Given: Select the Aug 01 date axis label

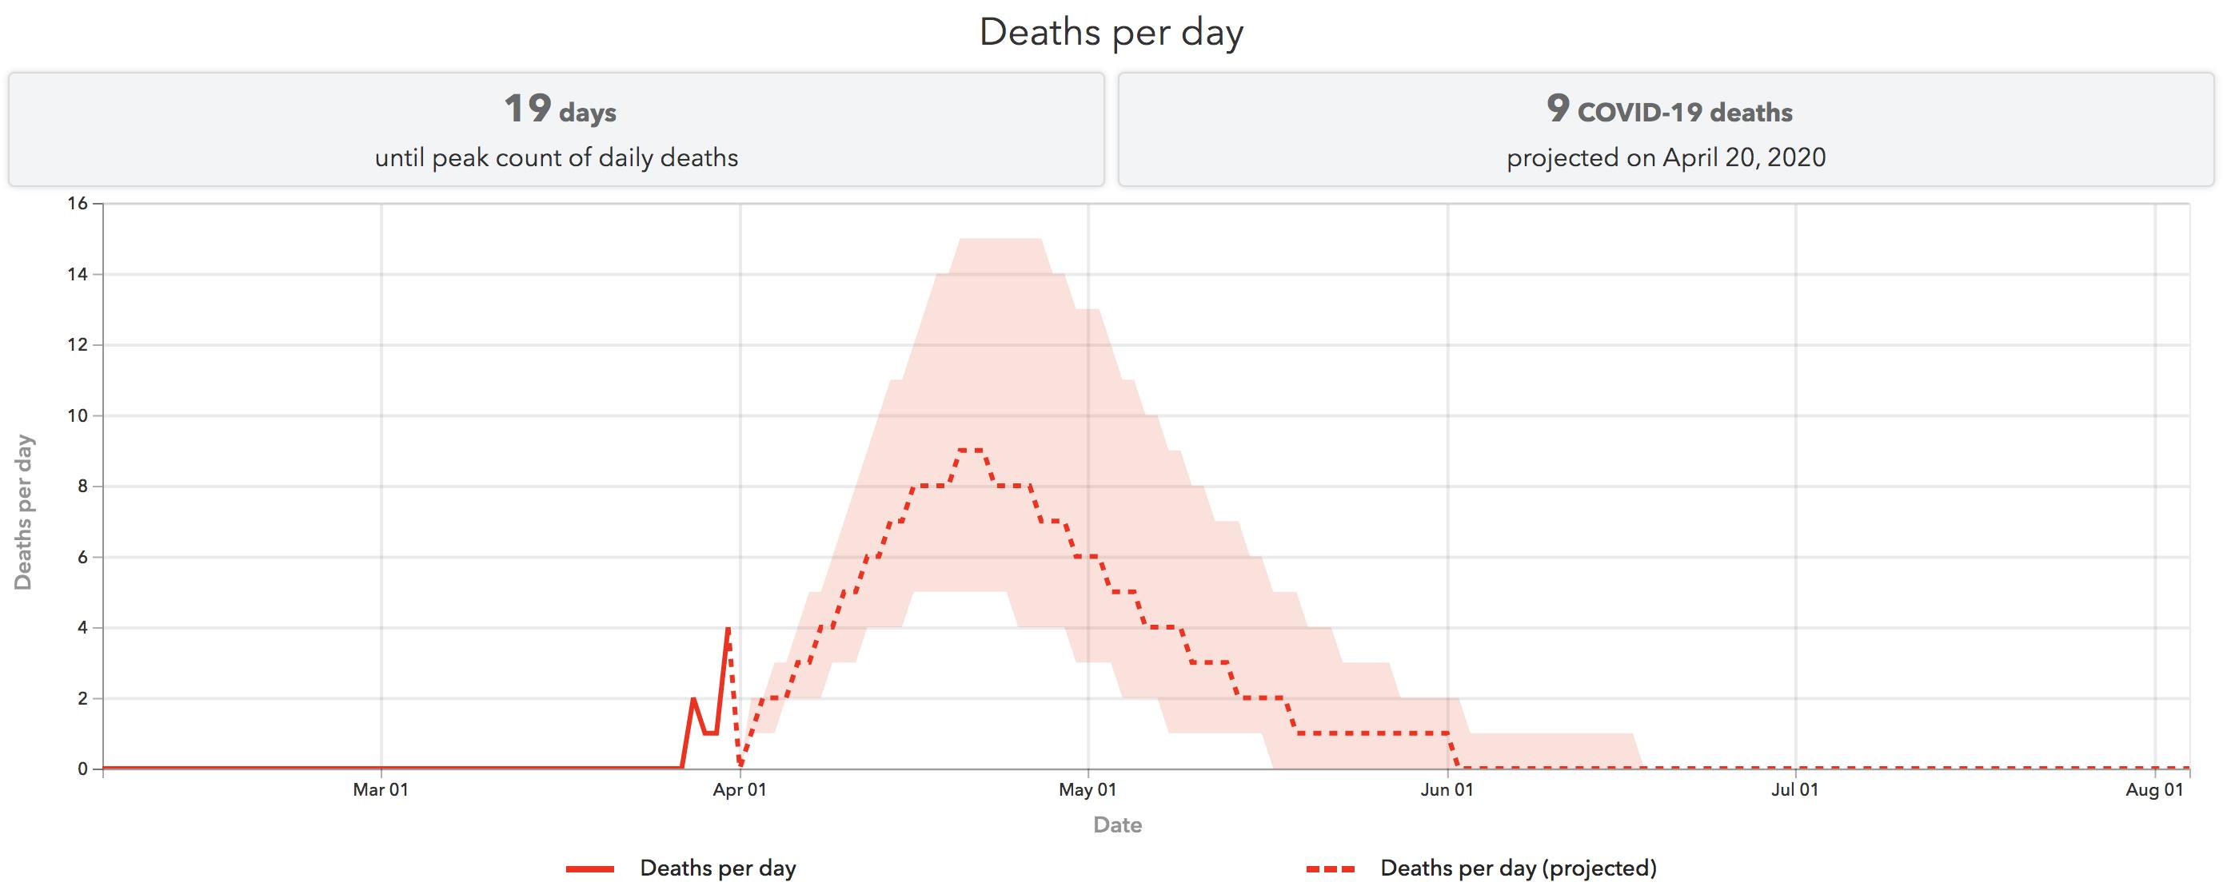Looking at the screenshot, I should click(x=2154, y=789).
